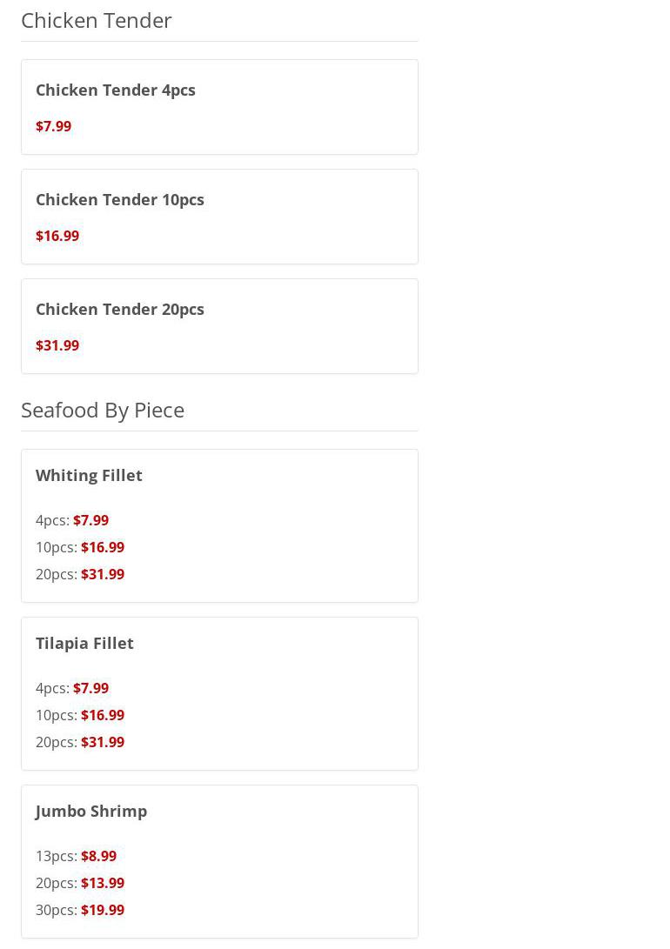Click the $7.99 Chicken Tender price
This screenshot has height=949, width=670.
pos(54,127)
